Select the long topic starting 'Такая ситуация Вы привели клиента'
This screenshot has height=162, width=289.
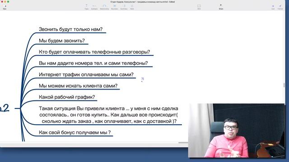coord(108,115)
